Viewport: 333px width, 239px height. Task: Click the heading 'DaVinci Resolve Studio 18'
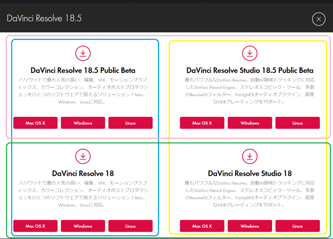point(250,173)
